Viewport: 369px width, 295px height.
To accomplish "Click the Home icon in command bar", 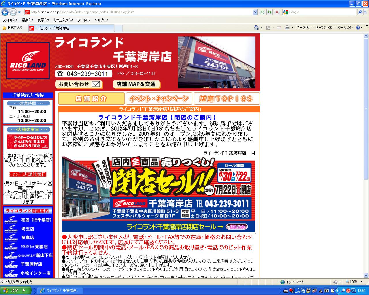I will [x=257, y=28].
